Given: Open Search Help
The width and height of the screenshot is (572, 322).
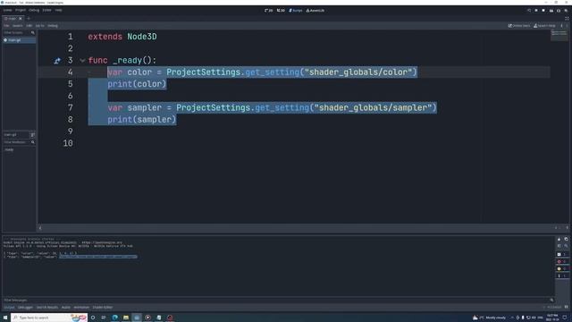Looking at the screenshot, I should pyautogui.click(x=544, y=26).
